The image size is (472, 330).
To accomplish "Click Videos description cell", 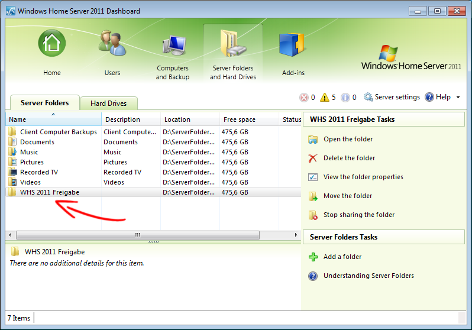I will 114,182.
